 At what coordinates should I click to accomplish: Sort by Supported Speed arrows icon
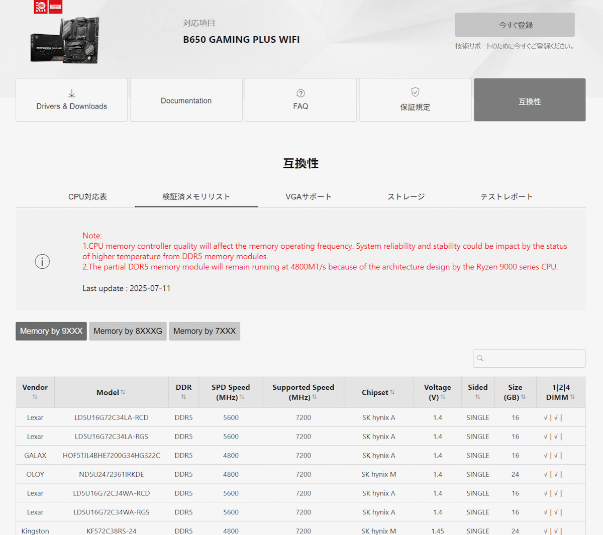point(315,397)
